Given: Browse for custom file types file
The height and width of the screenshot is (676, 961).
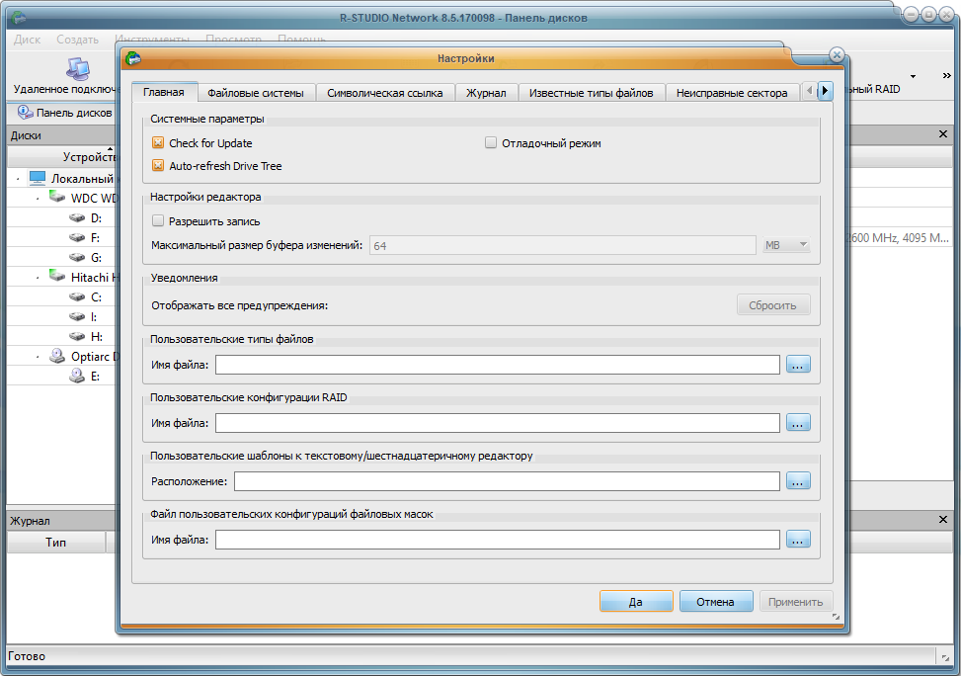Looking at the screenshot, I should click(798, 365).
